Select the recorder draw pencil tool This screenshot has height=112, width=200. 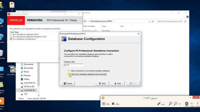click(159, 104)
